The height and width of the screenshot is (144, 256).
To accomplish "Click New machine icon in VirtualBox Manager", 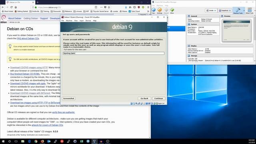I will (154, 11).
